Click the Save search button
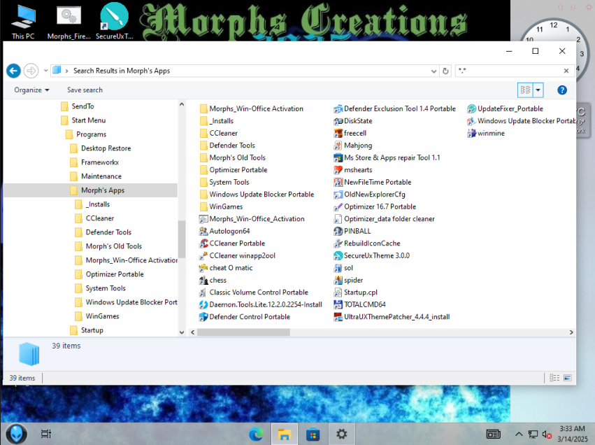This screenshot has width=595, height=445. coord(85,90)
